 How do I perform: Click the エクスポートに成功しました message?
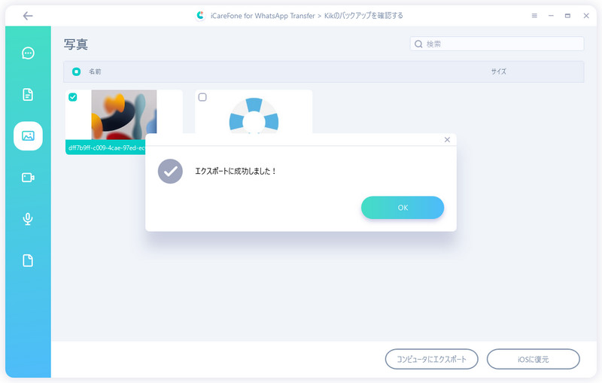pyautogui.click(x=236, y=171)
